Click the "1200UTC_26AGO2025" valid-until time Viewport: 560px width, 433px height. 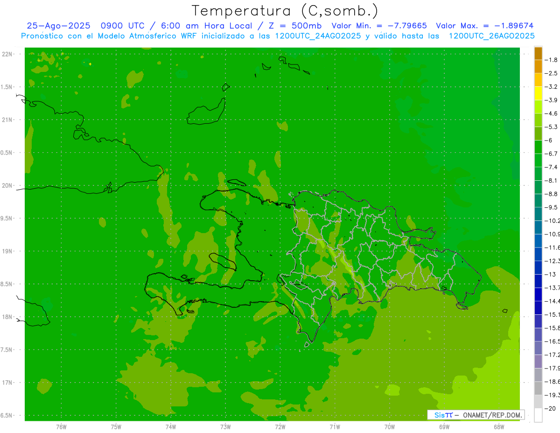click(491, 36)
